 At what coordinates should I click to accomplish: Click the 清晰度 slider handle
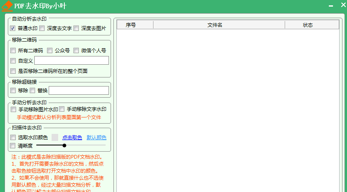point(64,145)
